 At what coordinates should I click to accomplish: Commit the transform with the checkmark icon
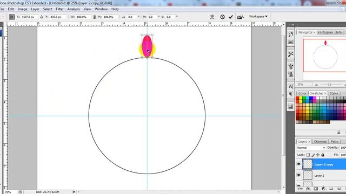click(231, 17)
